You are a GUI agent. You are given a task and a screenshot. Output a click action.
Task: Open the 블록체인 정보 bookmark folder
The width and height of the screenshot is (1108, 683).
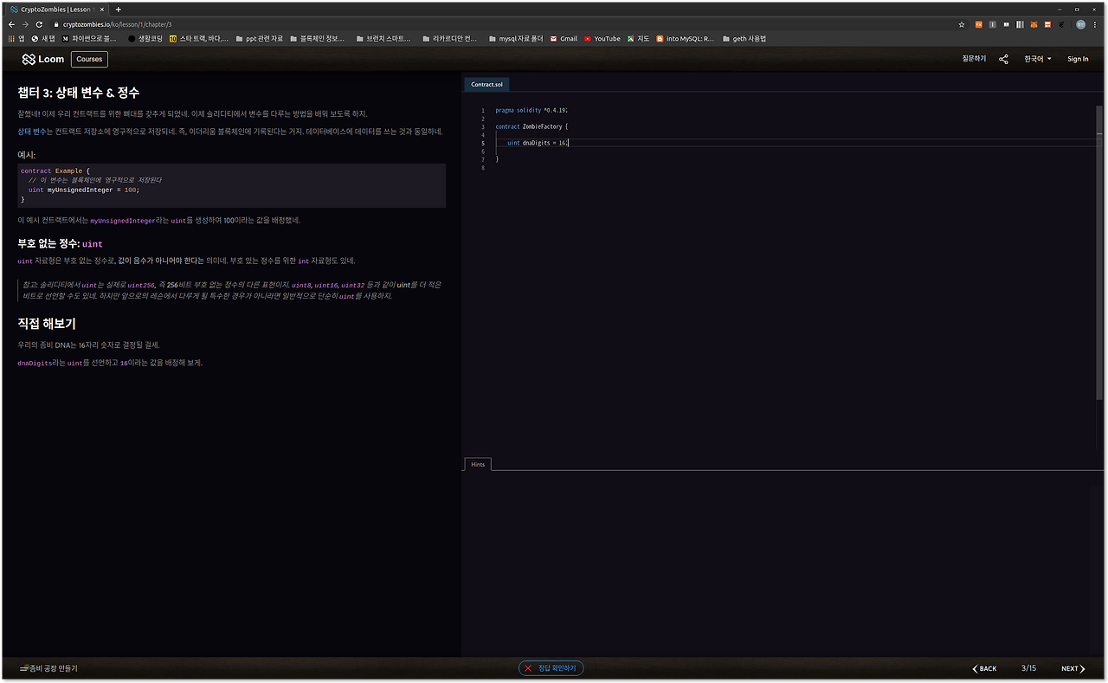(317, 38)
